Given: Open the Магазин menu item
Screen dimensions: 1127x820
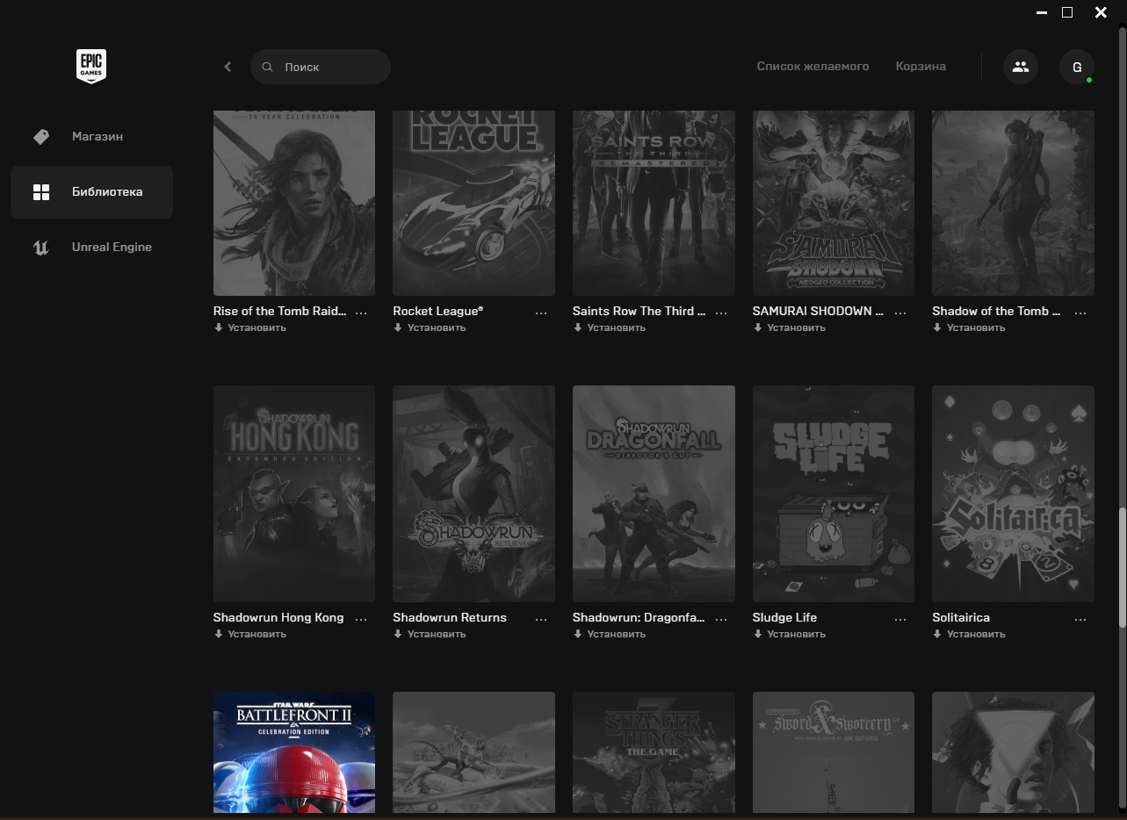Looking at the screenshot, I should coord(91,137).
